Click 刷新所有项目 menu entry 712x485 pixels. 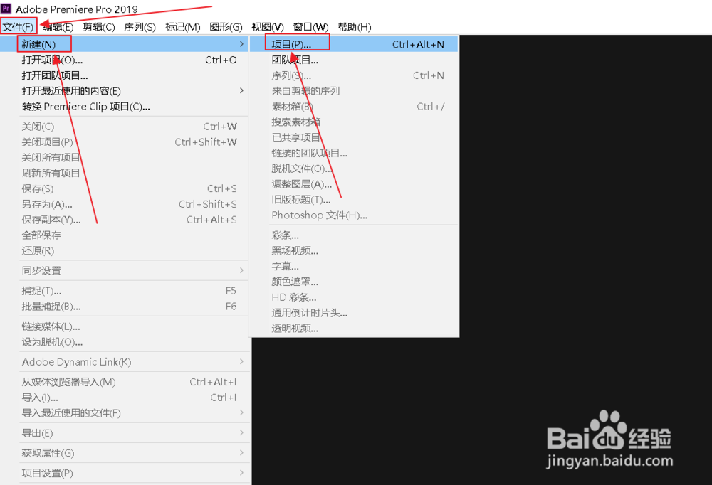coord(125,173)
